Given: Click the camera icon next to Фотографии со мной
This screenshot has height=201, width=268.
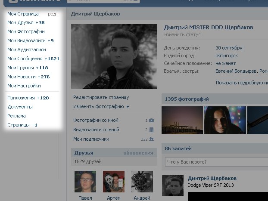Looking at the screenshot, I should pyautogui.click(x=151, y=121).
